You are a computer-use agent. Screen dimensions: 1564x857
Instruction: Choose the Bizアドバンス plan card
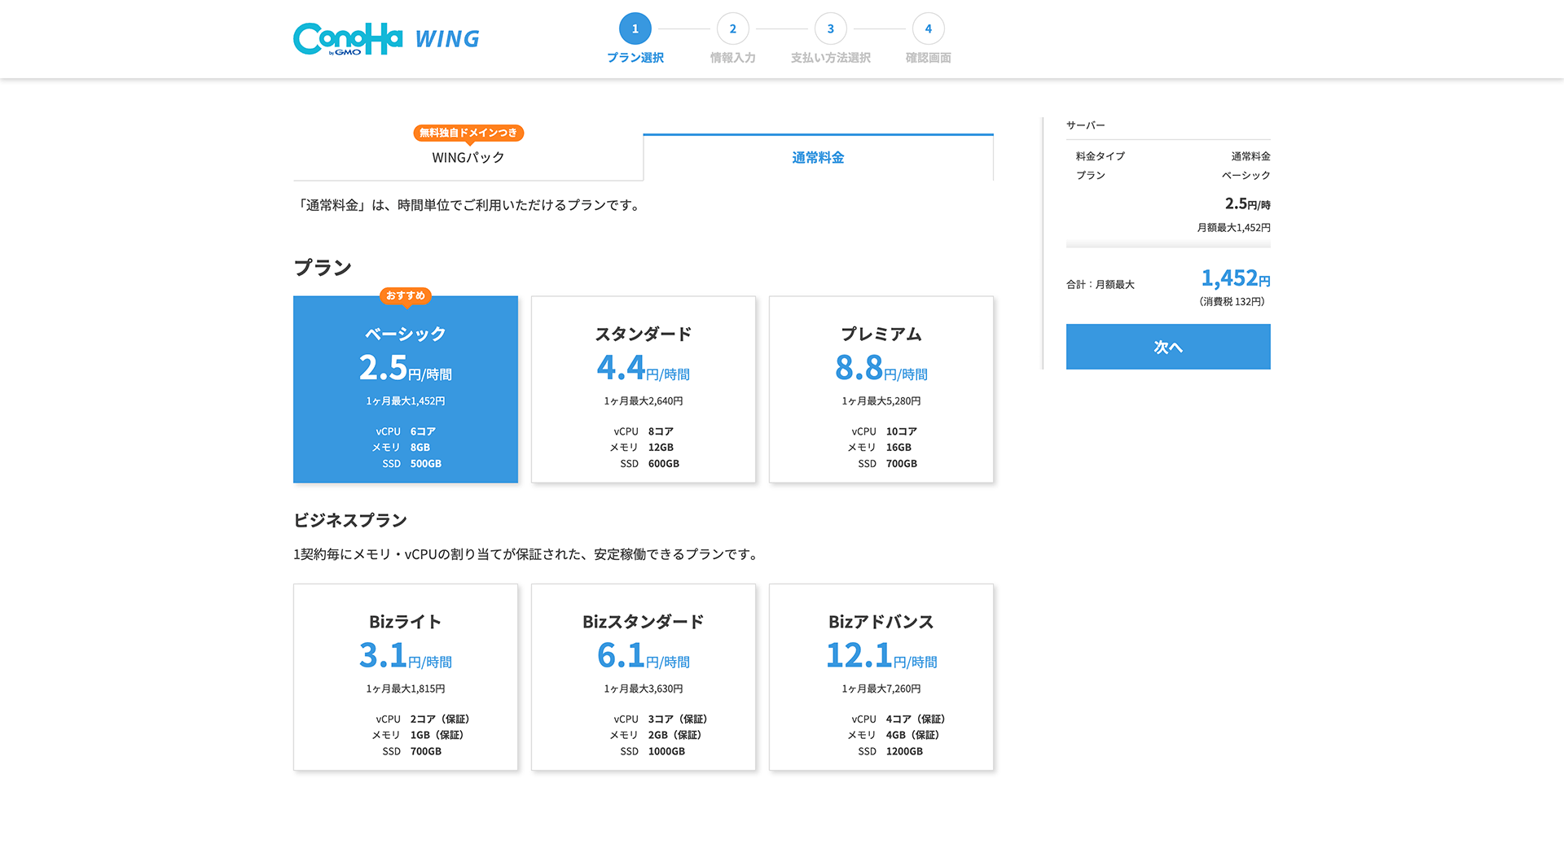pyautogui.click(x=881, y=677)
